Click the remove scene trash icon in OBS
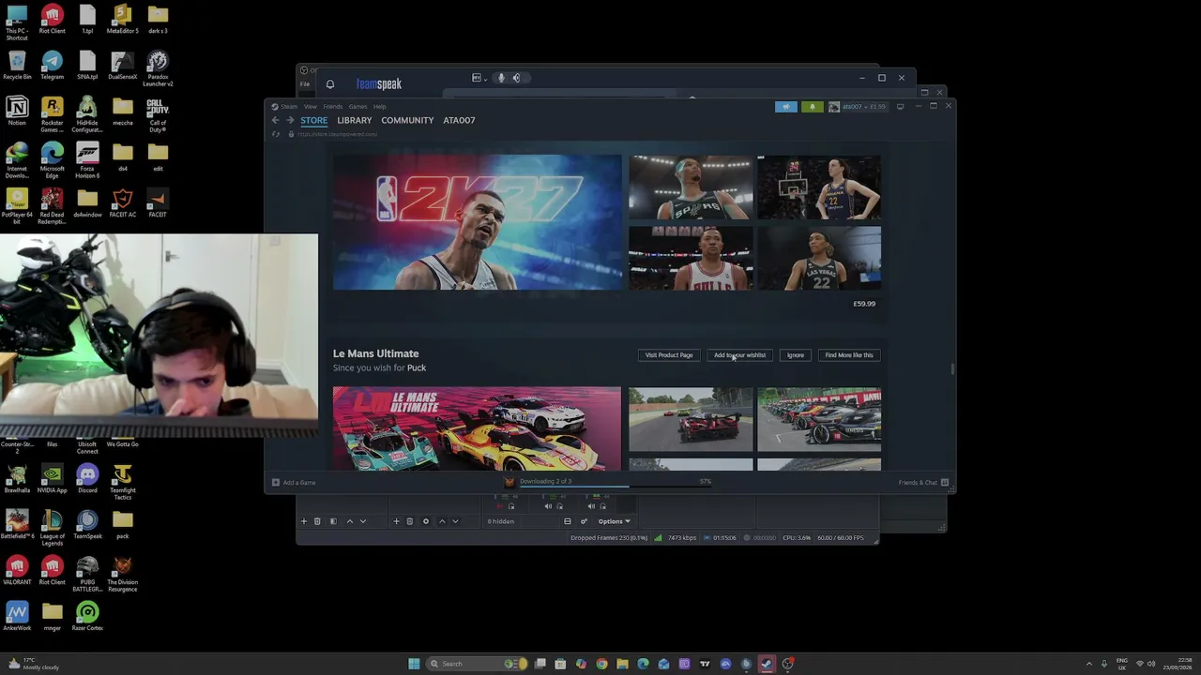The height and width of the screenshot is (675, 1201). pos(317,521)
